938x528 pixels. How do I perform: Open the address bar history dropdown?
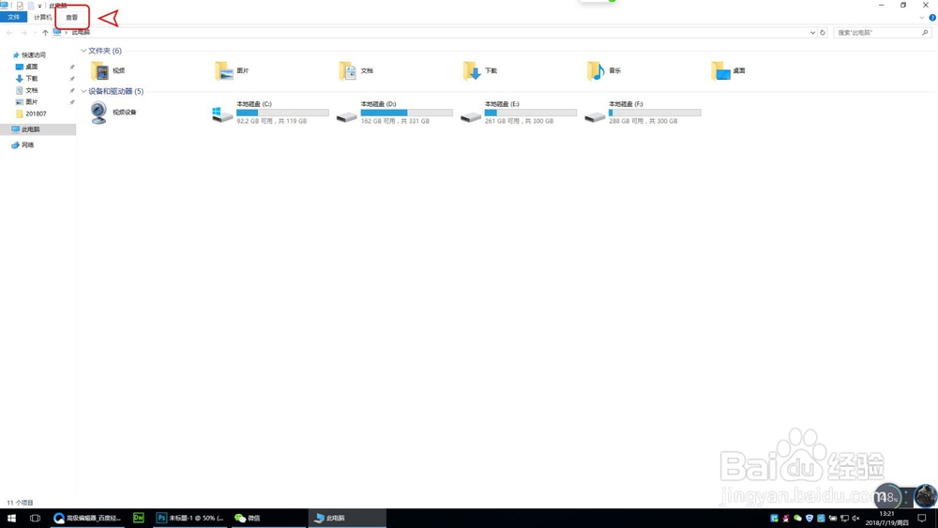coord(812,32)
